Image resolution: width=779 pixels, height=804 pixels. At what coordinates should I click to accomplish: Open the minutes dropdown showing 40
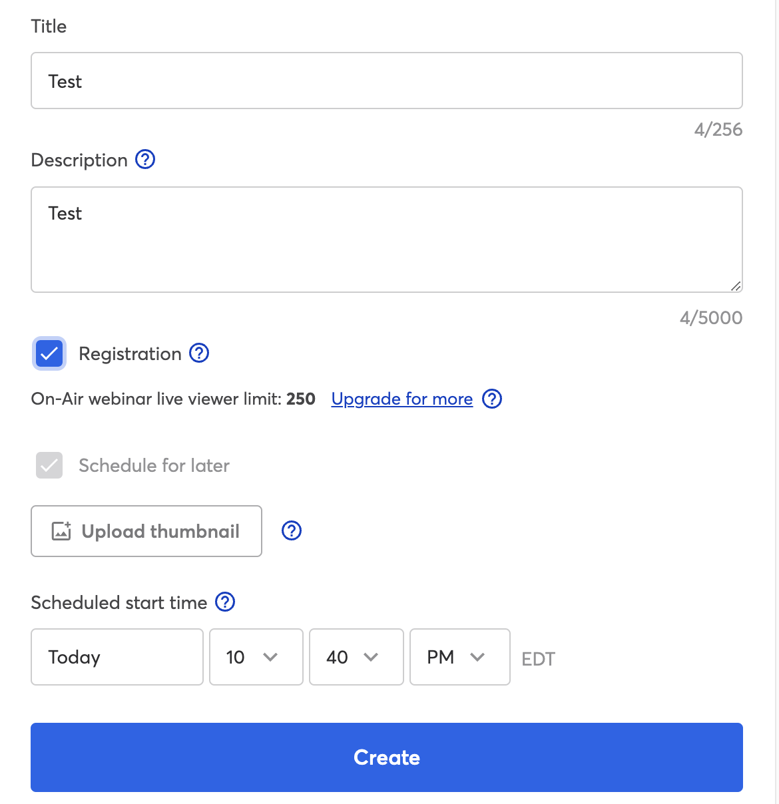point(356,657)
